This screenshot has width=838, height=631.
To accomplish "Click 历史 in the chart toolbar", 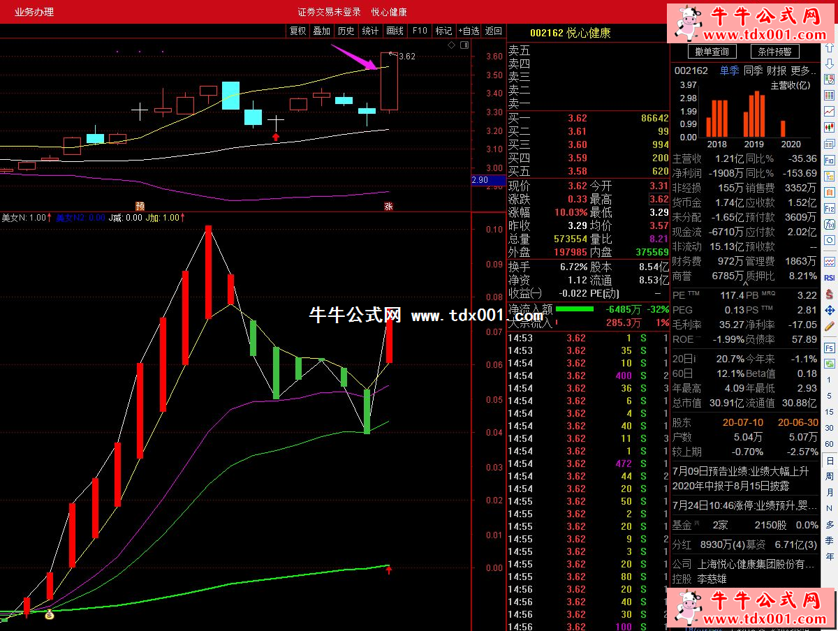I will click(x=346, y=31).
